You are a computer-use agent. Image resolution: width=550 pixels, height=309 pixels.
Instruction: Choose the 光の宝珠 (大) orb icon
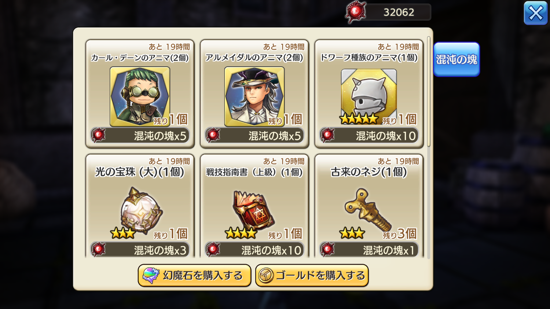point(141,210)
